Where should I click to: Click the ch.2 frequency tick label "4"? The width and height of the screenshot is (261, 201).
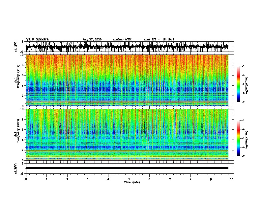pyautogui.click(x=23, y=140)
